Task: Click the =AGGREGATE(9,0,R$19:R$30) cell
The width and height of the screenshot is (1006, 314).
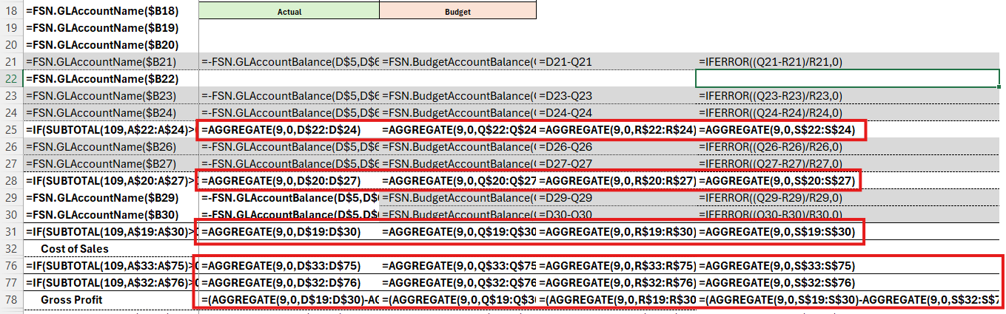Action: 616,232
